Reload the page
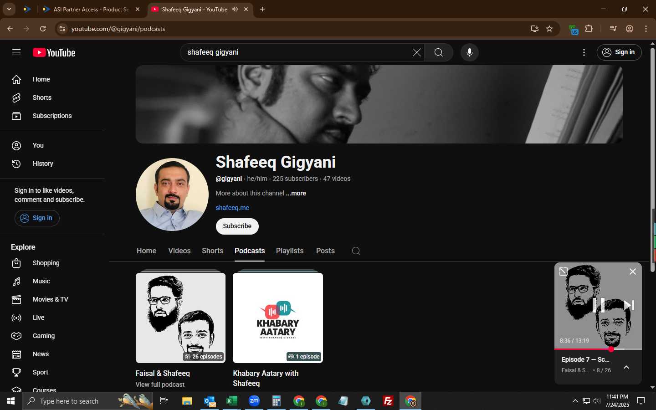 point(43,29)
